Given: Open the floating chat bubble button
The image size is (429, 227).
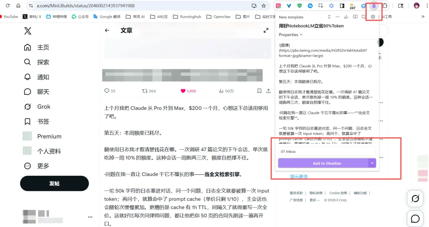Looking at the screenshot, I should click(x=415, y=219).
